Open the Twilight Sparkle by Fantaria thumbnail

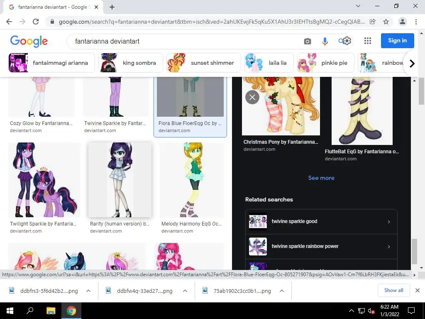(44, 180)
